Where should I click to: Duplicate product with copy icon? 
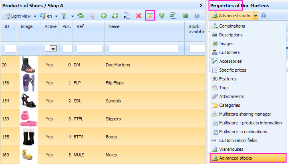click(x=127, y=16)
